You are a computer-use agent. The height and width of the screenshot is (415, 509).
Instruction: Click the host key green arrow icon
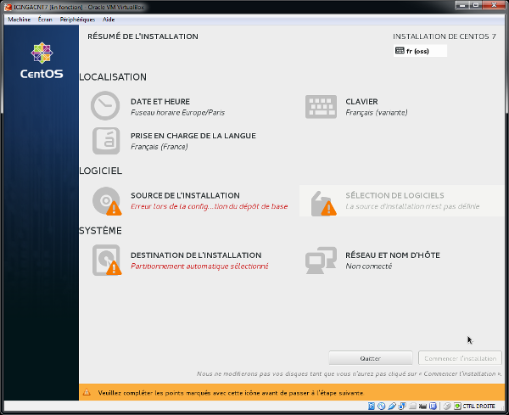[x=457, y=406]
